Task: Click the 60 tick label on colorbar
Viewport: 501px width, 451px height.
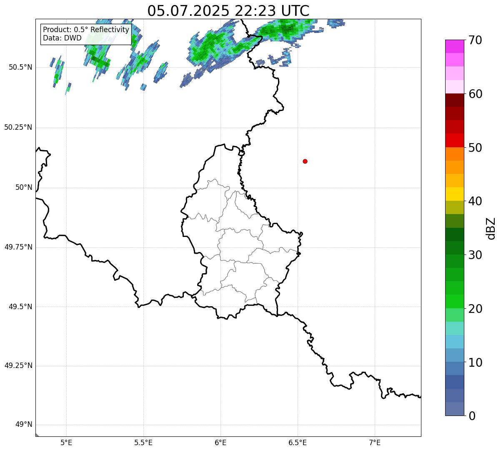Action: 475,94
